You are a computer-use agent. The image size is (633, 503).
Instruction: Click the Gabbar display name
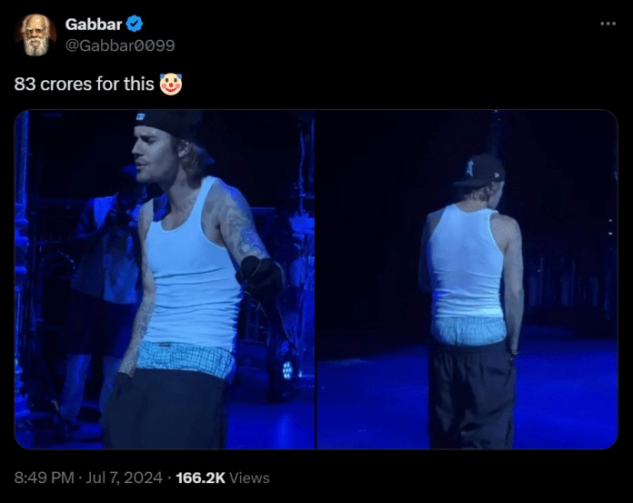(94, 25)
